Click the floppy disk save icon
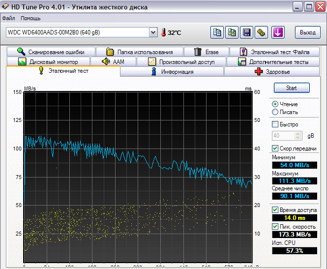The width and height of the screenshot is (327, 269). click(247, 32)
